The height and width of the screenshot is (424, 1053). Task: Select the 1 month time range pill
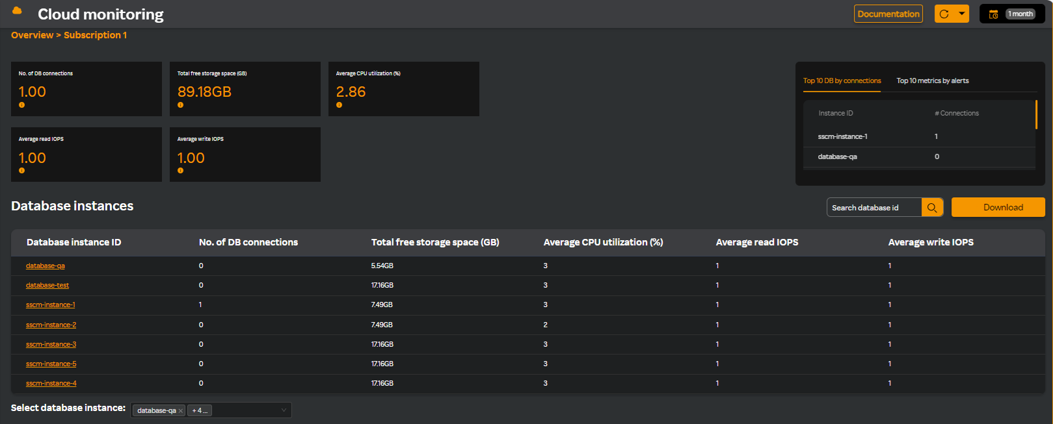tap(1020, 14)
